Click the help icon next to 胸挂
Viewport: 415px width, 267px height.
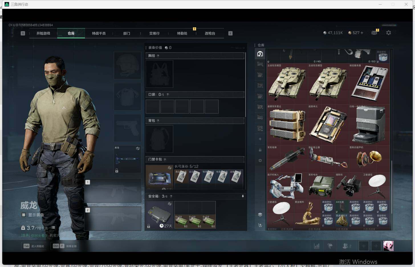(158, 56)
